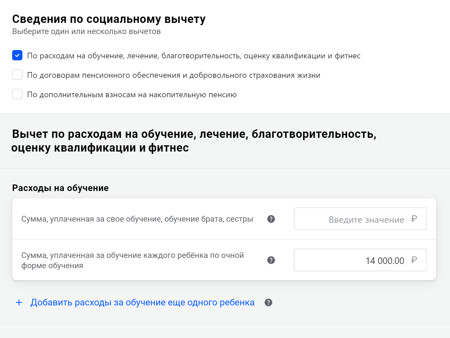Click label 'По дополнительным взносам на накопительную пенсию'

(x=132, y=95)
